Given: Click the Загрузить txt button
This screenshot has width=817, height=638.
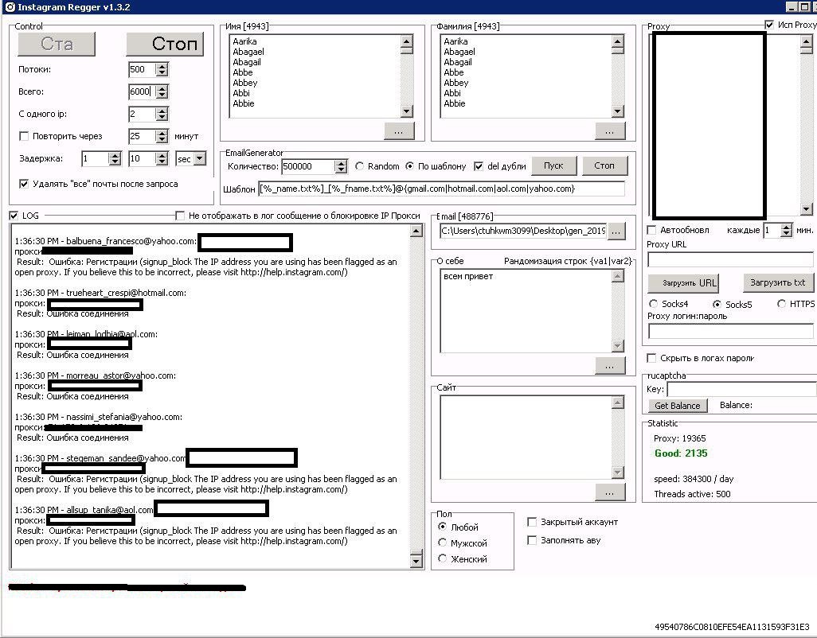Looking at the screenshot, I should 778,282.
